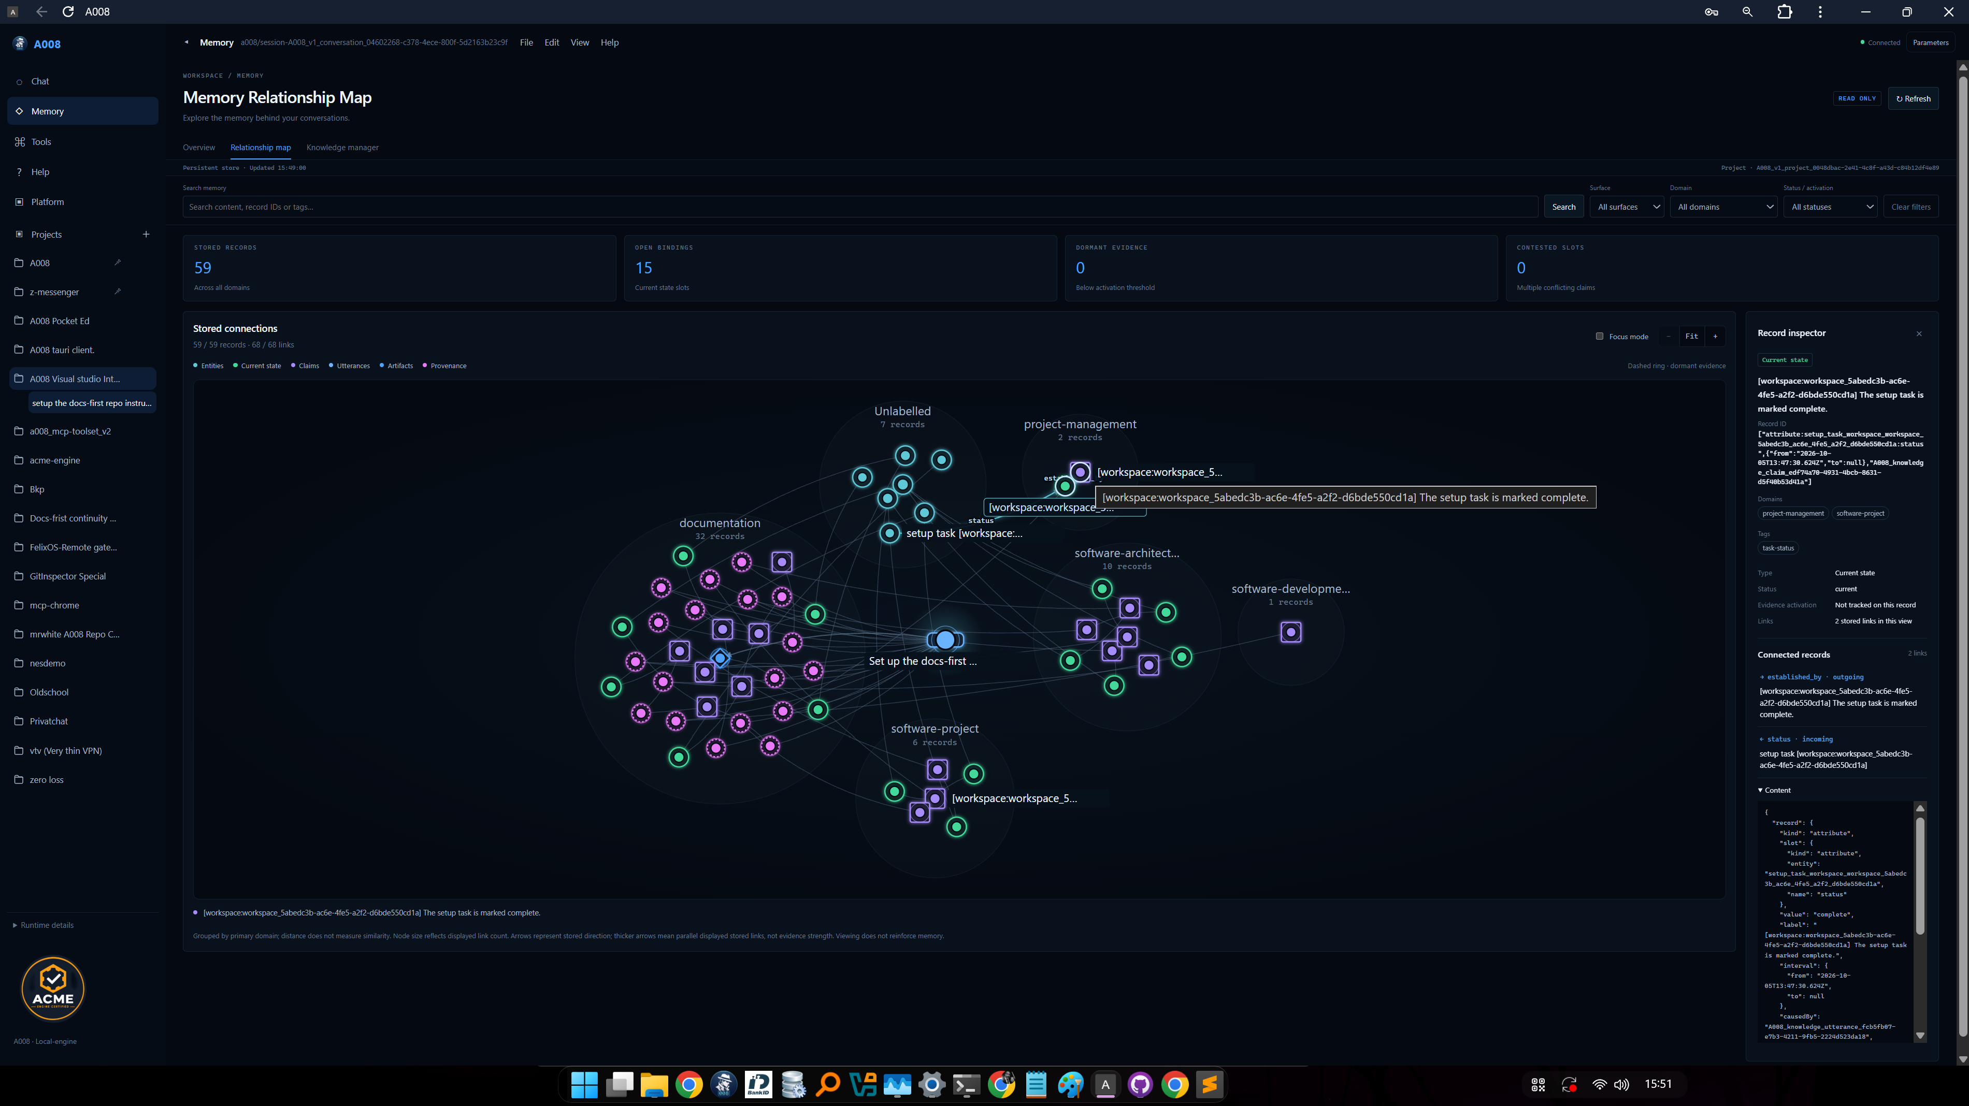Viewport: 1969px width, 1106px height.
Task: Open the View menu
Action: pyautogui.click(x=579, y=42)
